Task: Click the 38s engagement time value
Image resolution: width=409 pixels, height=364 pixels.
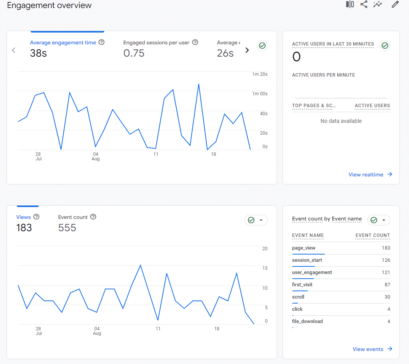Action: (38, 53)
